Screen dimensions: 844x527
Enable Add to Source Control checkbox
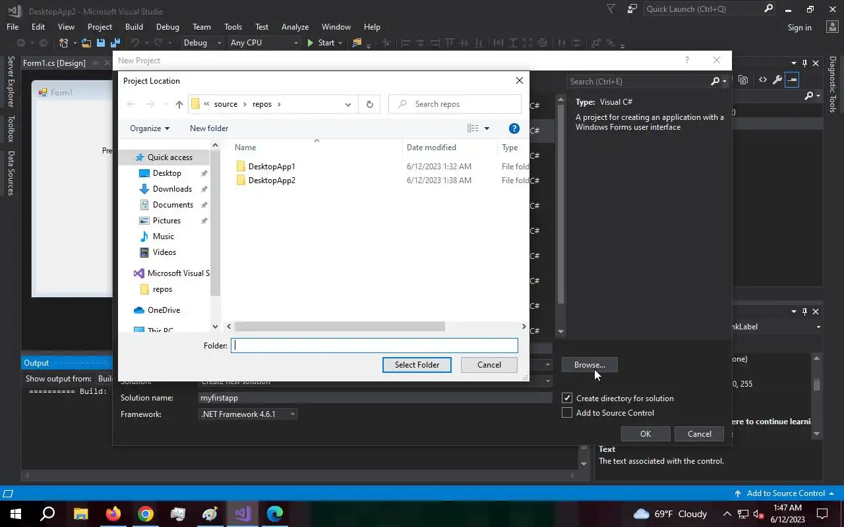tap(567, 412)
